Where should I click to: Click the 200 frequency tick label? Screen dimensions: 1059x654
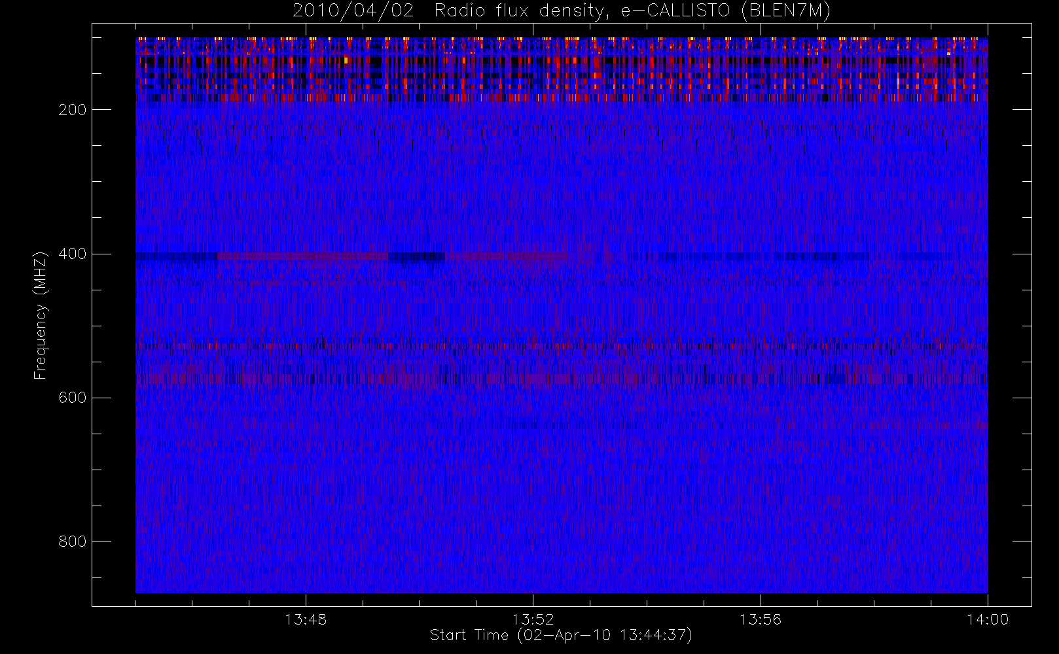click(72, 110)
